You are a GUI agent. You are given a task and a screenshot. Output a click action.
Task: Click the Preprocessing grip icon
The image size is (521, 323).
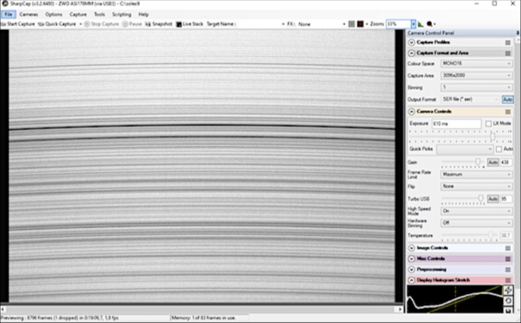tap(508, 269)
